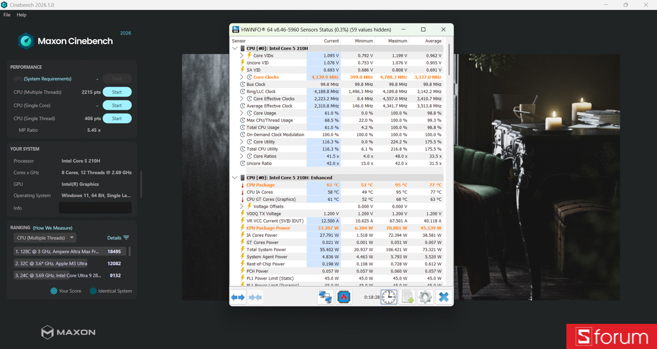The image size is (657, 349).
Task: Open the HWiNFO remote network monitoring icon
Action: [325, 297]
